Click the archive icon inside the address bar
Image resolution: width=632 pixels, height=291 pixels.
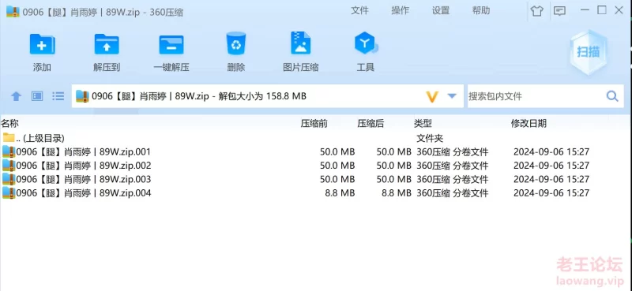82,96
